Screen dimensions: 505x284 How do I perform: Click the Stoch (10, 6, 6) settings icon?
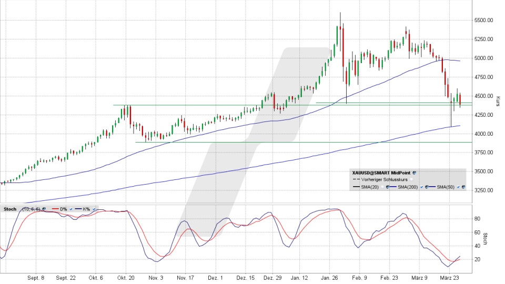(44, 209)
